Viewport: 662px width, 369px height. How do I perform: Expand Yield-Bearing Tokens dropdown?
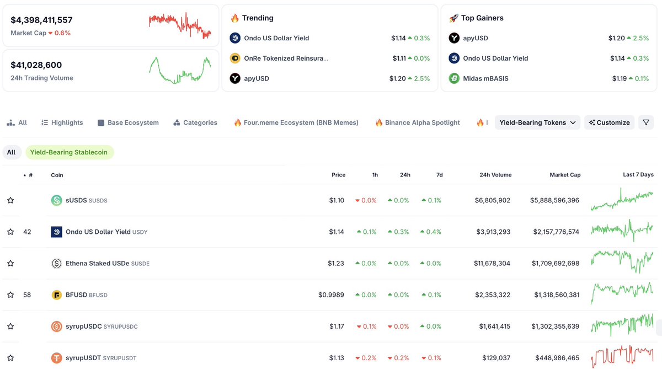click(x=537, y=122)
